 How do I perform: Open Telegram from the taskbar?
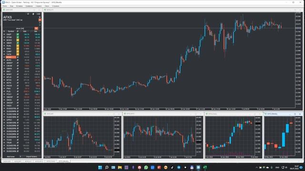click(179, 167)
